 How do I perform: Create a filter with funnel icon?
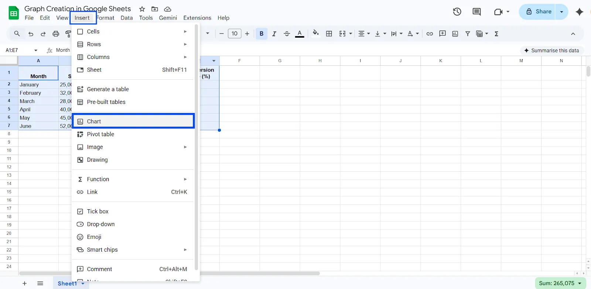coord(468,34)
